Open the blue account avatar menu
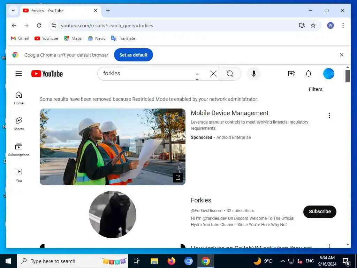This screenshot has width=357, height=268. pos(328,74)
